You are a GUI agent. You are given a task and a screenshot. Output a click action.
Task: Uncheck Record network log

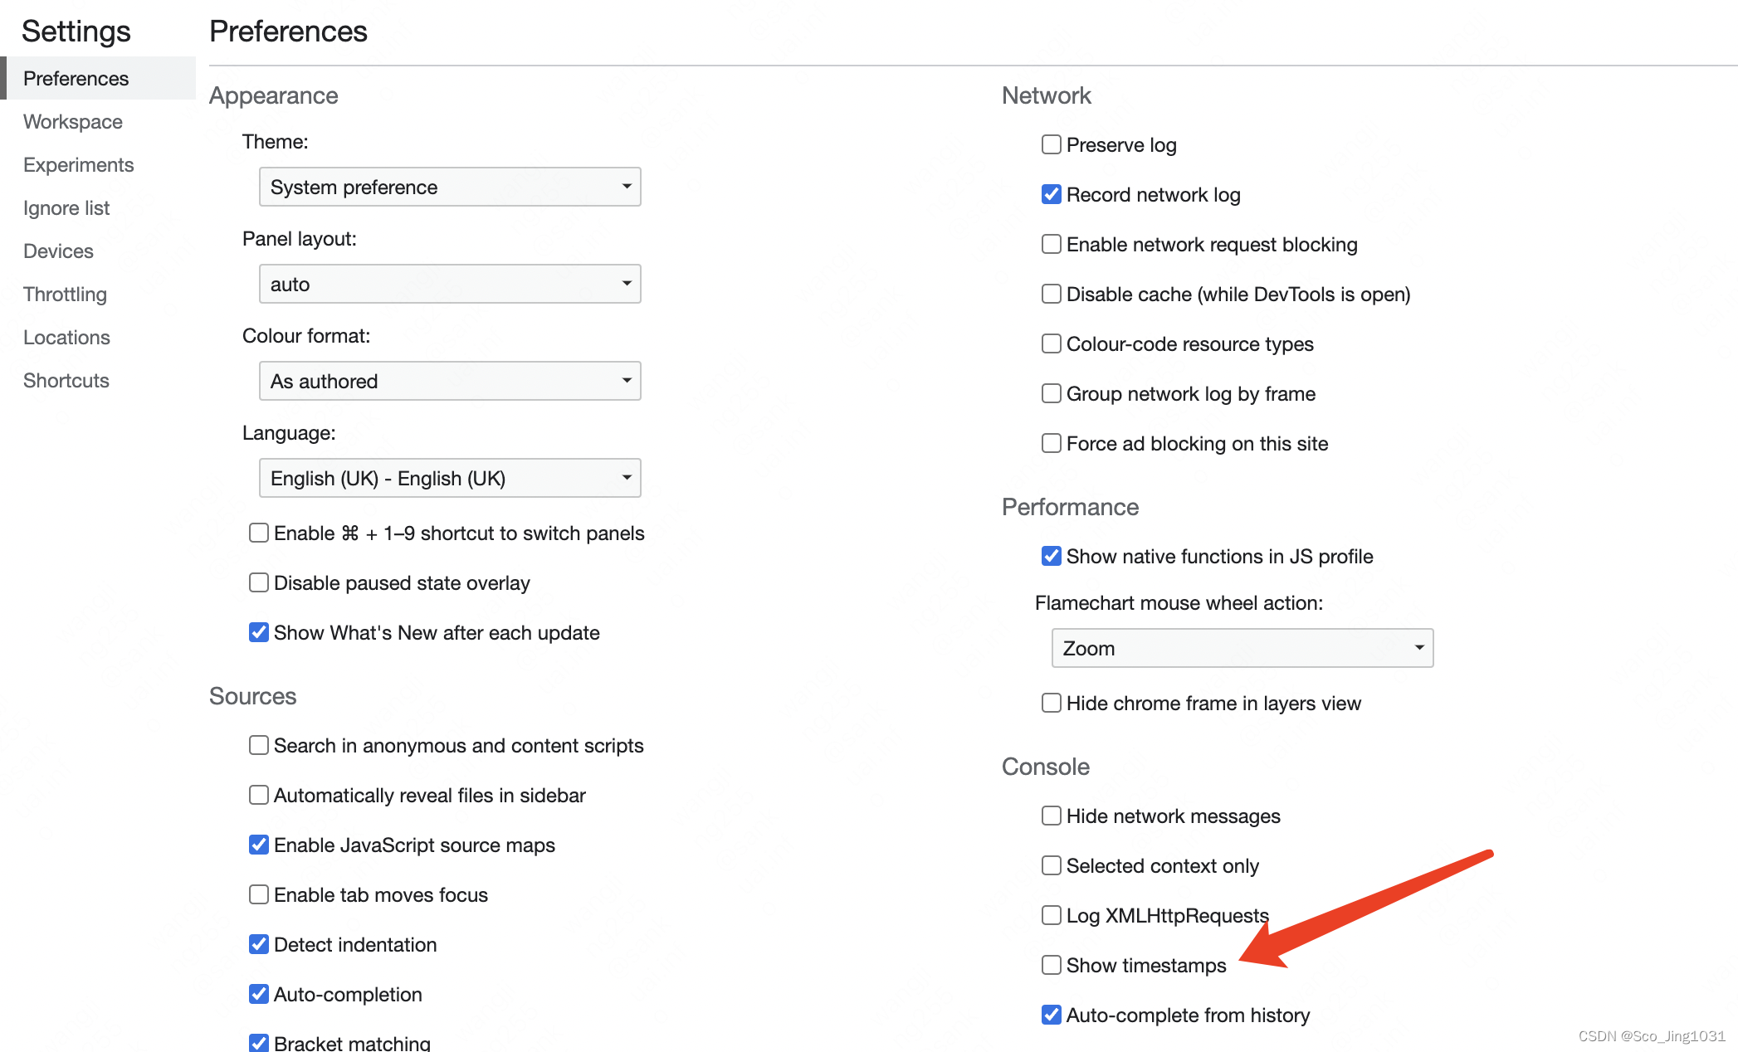pos(1051,195)
